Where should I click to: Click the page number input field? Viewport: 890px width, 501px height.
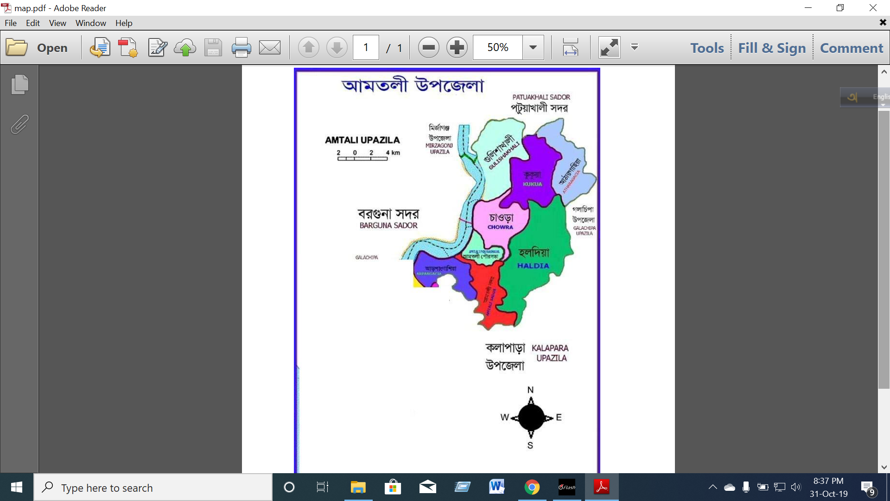tap(366, 47)
